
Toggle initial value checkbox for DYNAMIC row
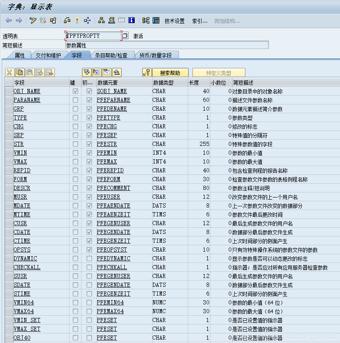(89, 259)
